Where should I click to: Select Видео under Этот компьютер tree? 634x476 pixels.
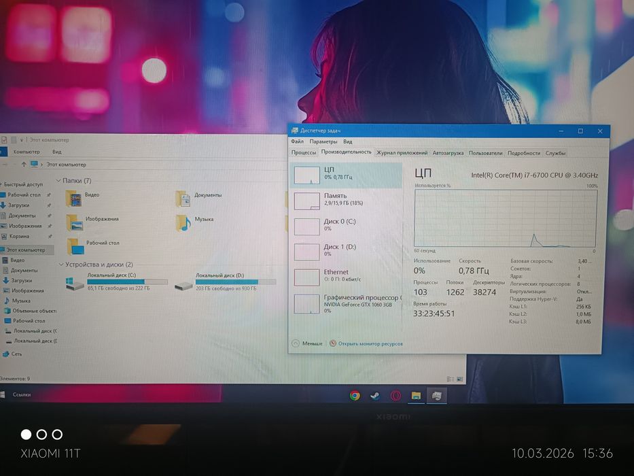click(18, 260)
